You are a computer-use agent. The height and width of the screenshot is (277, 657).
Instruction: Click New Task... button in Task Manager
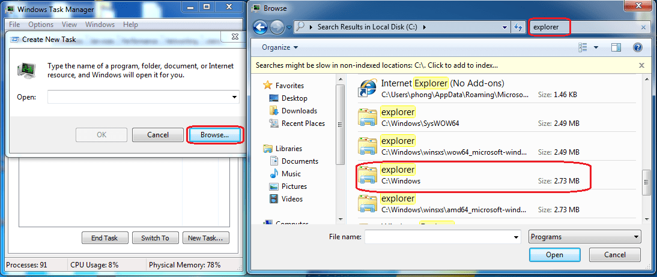pyautogui.click(x=206, y=238)
